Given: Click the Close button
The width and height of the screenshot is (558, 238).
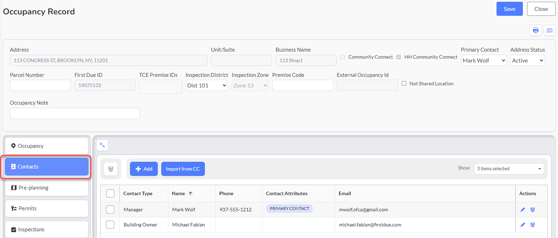Looking at the screenshot, I should (541, 9).
